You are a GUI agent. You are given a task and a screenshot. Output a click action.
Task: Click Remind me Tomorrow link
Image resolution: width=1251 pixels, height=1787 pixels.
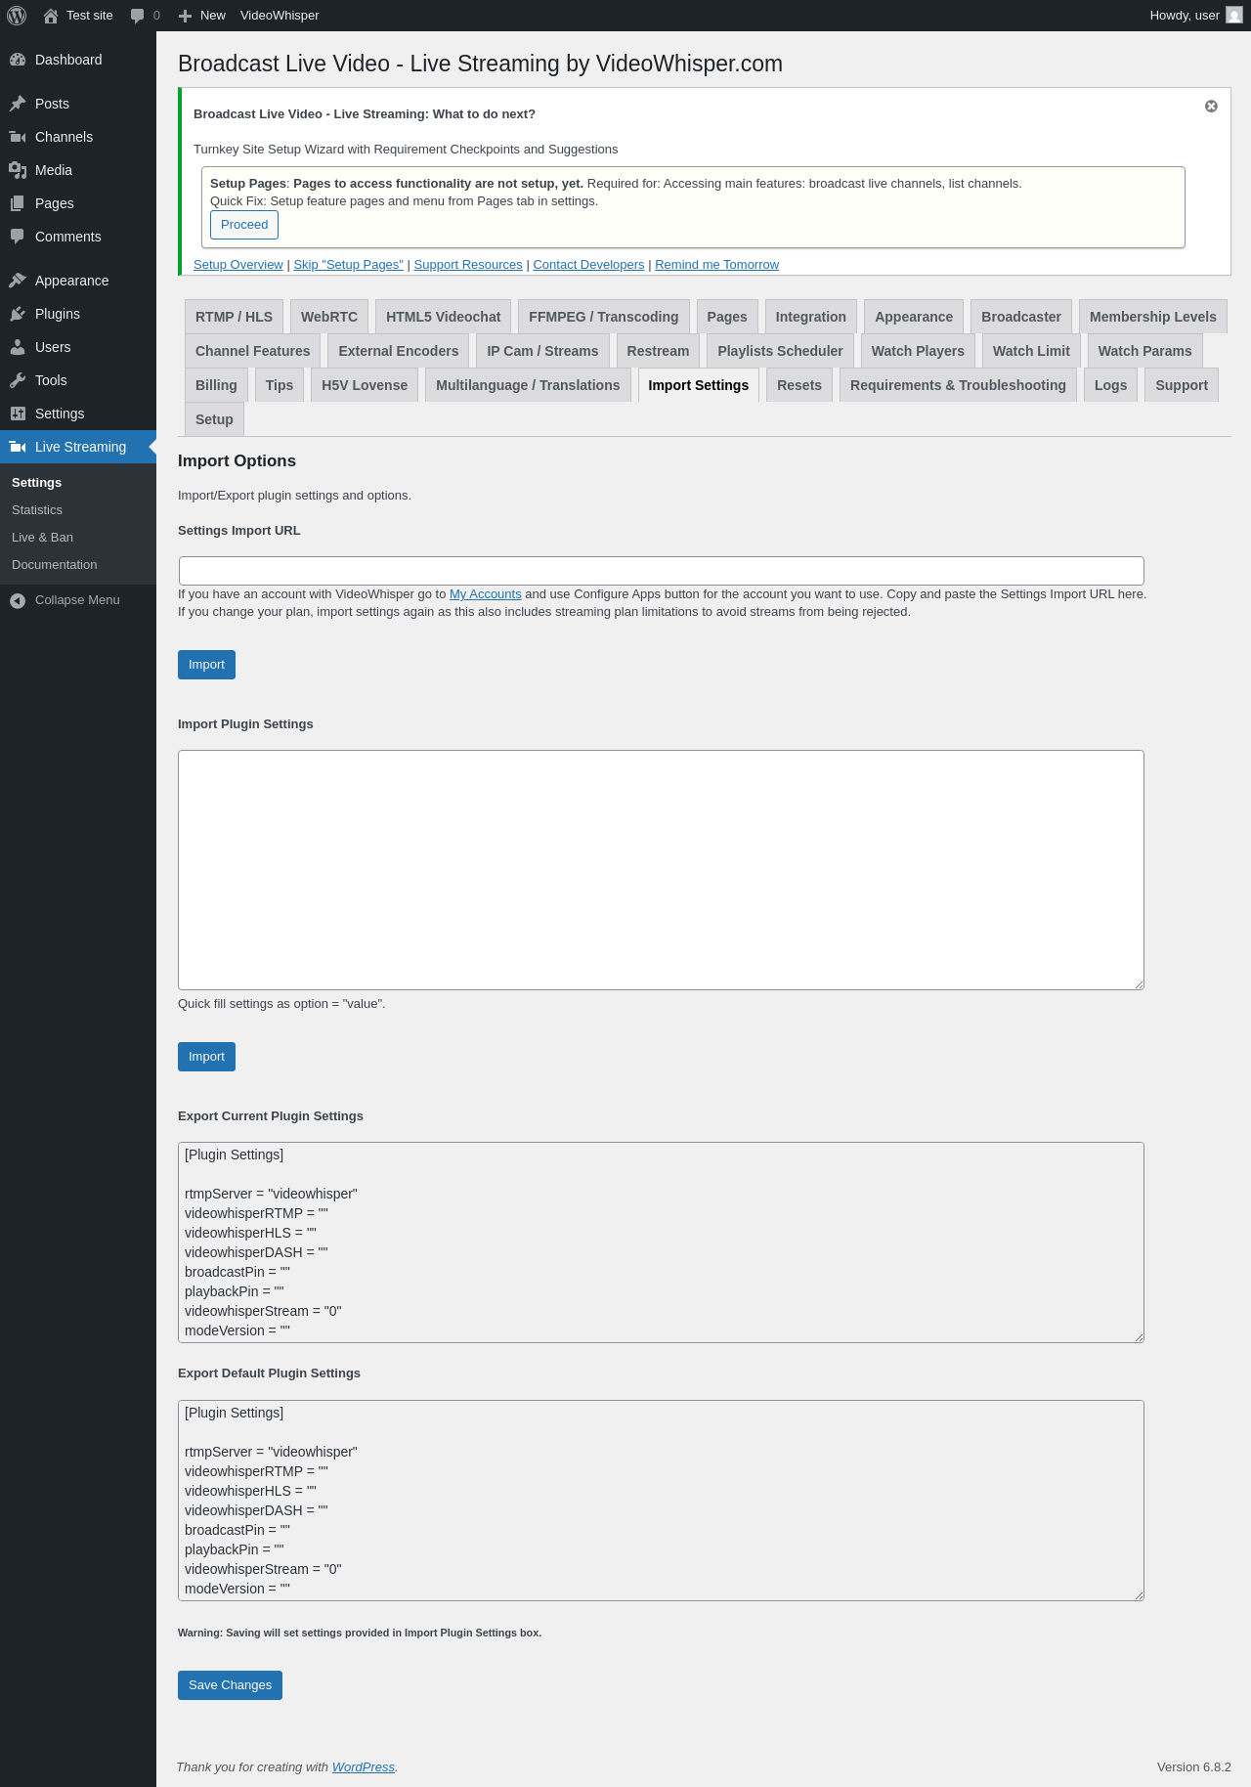point(716,265)
